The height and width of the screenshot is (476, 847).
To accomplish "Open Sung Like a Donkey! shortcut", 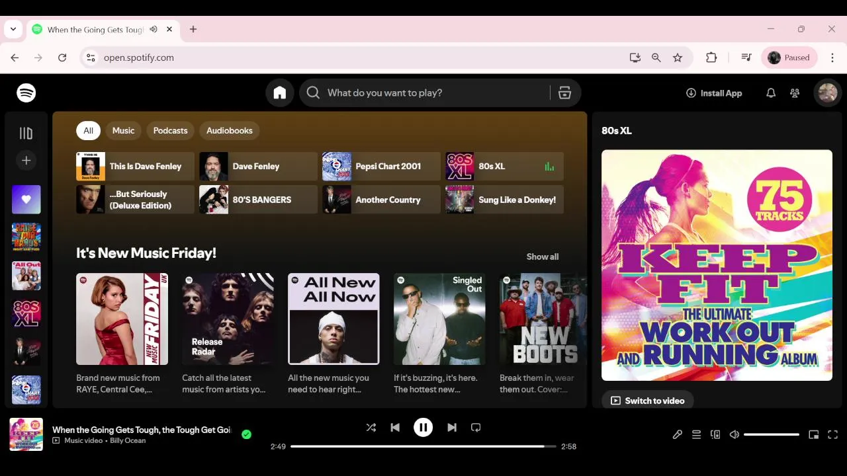I will tap(504, 200).
